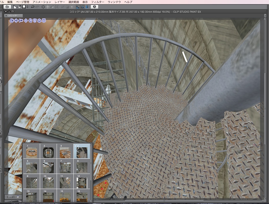Open CLIP STUDIO help button
The width and height of the screenshot is (269, 204).
94,7
